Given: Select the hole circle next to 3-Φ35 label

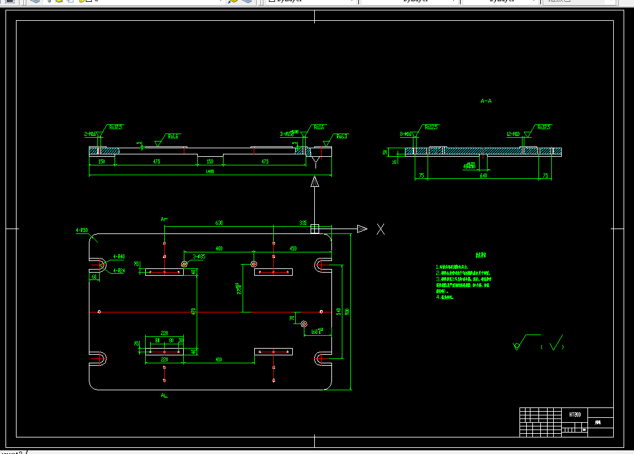Looking at the screenshot, I should pyautogui.click(x=184, y=264).
